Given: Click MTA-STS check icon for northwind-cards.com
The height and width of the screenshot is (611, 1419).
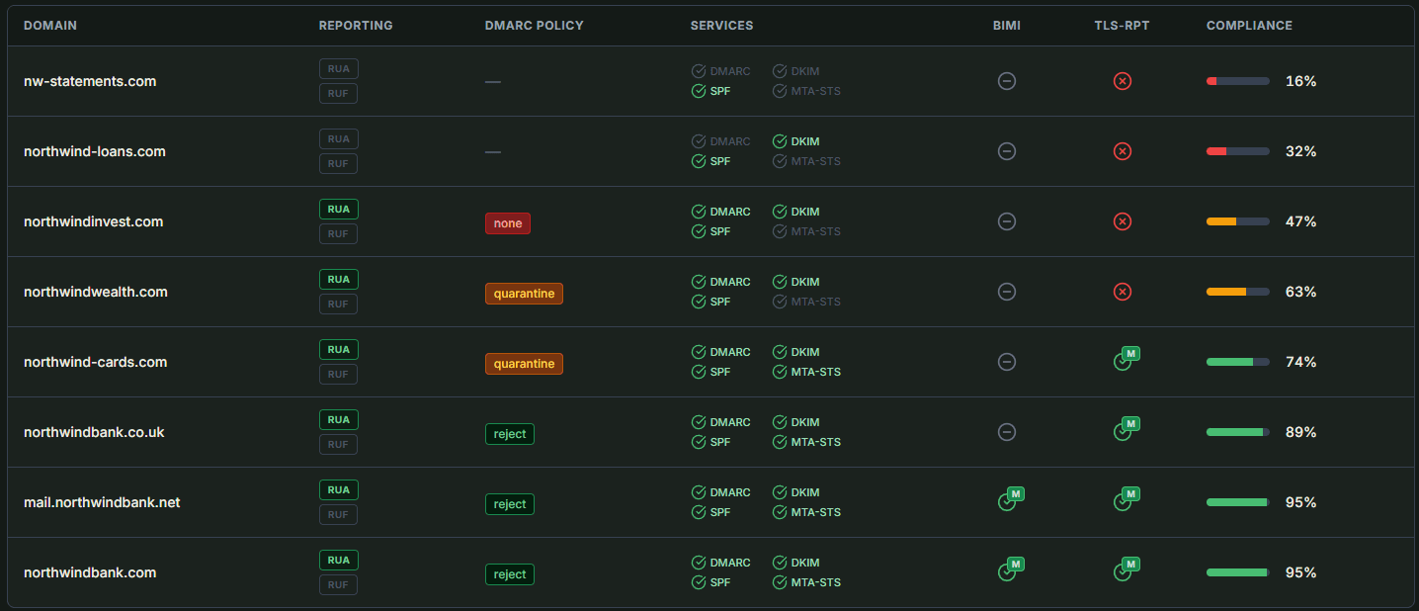Looking at the screenshot, I should pos(780,372).
